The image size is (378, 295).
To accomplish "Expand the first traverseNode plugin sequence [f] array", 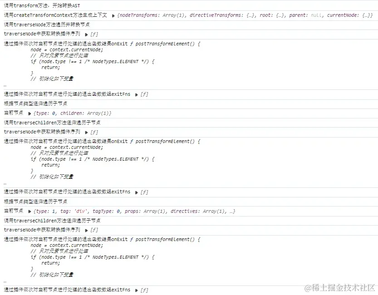I will (86, 34).
